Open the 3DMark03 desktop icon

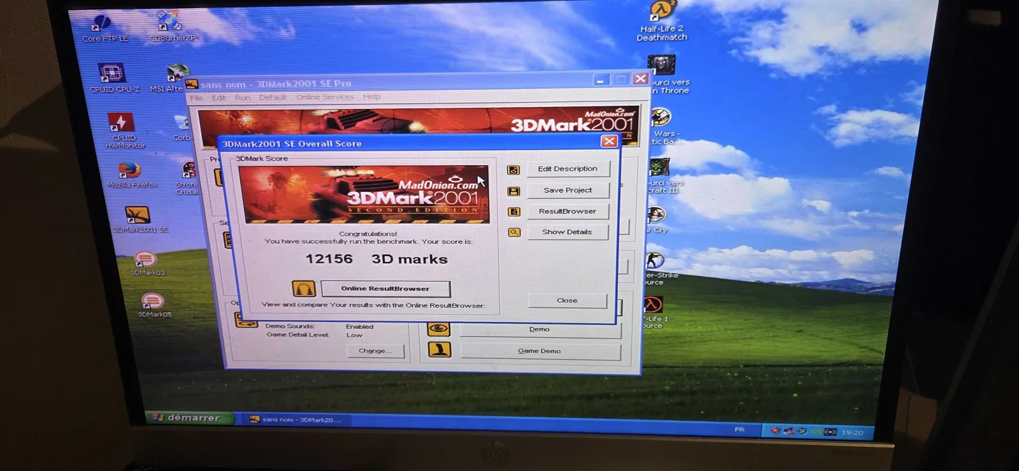tap(145, 259)
